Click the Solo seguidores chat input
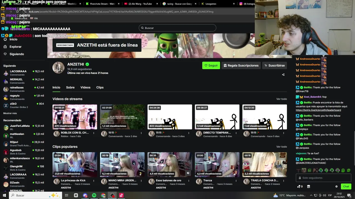 [324, 178]
